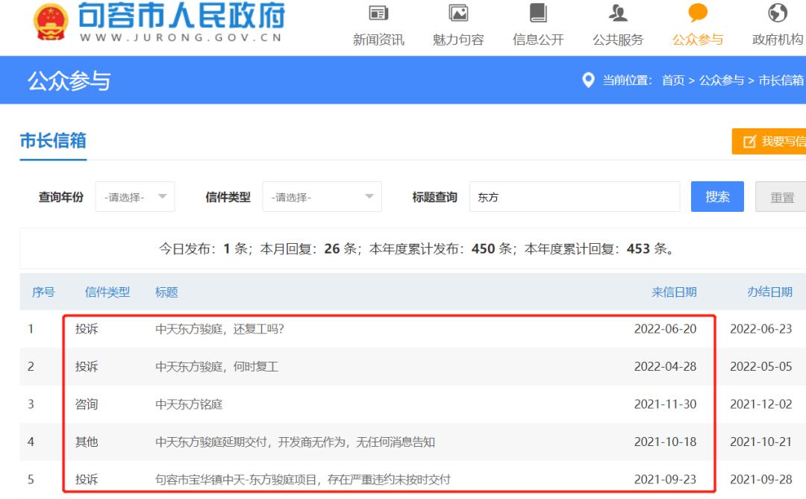Open the 政府机构 globe icon
Image resolution: width=806 pixels, height=499 pixels.
click(x=777, y=14)
